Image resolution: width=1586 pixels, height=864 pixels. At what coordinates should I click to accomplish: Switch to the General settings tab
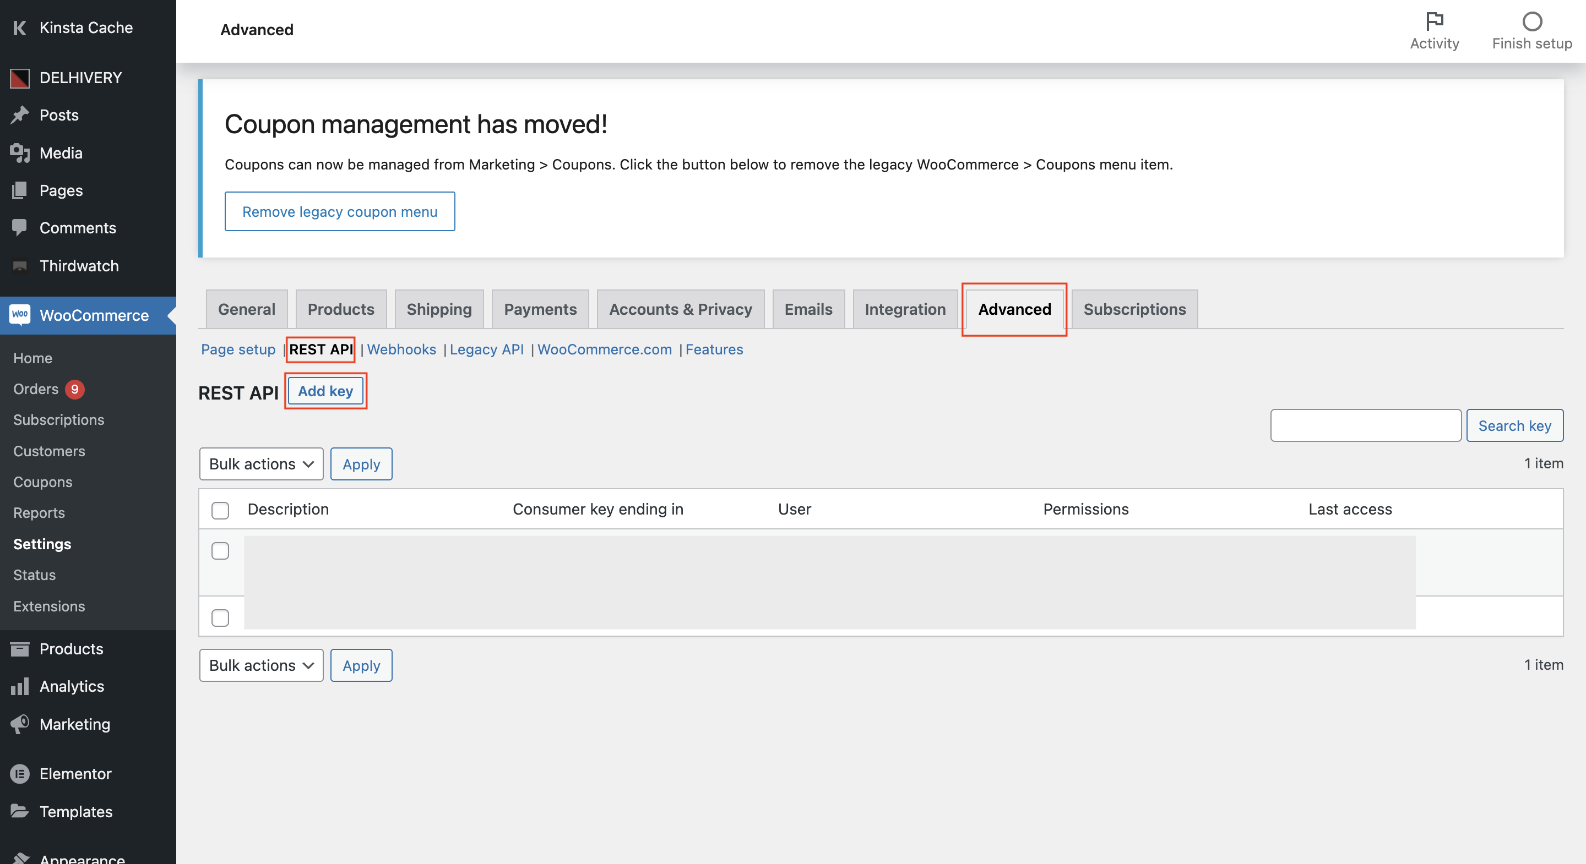point(247,309)
